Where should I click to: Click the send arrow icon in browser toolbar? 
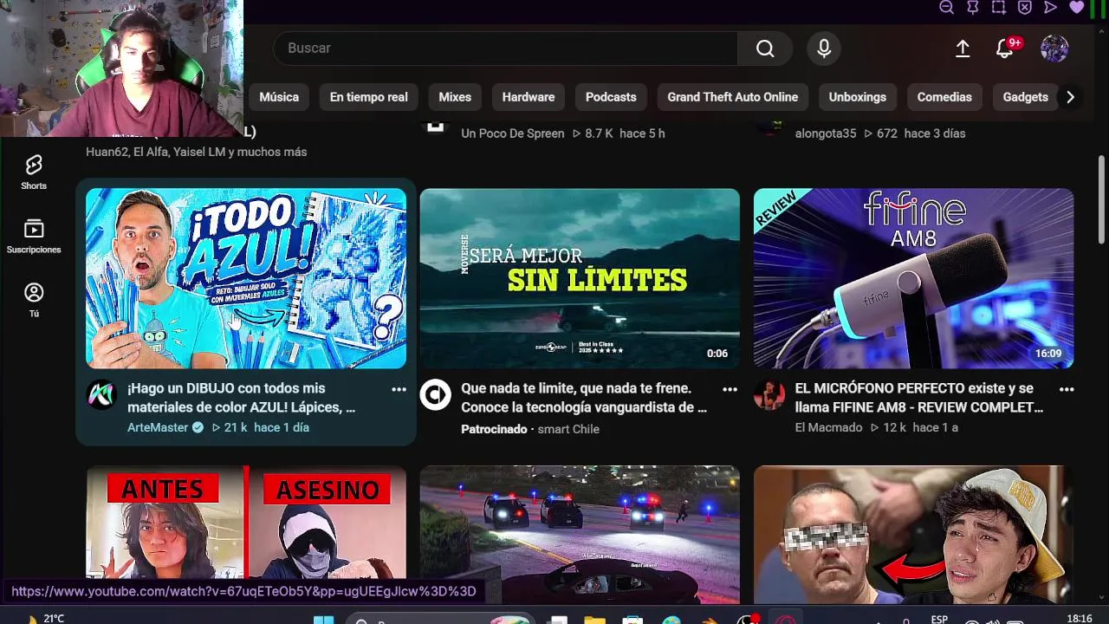pyautogui.click(x=1051, y=7)
